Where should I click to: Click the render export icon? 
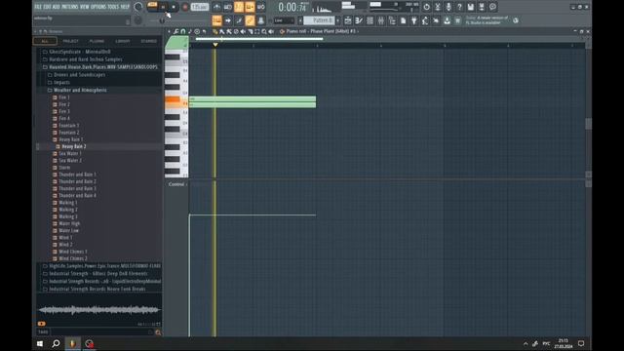[482, 7]
